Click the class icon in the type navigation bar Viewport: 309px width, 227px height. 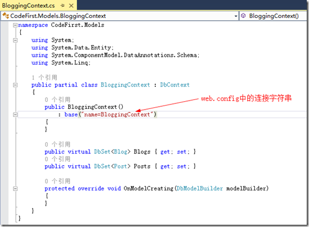6,16
